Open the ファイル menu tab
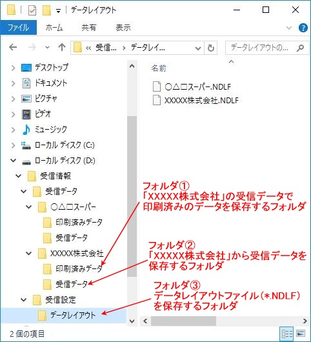 pos(18,28)
